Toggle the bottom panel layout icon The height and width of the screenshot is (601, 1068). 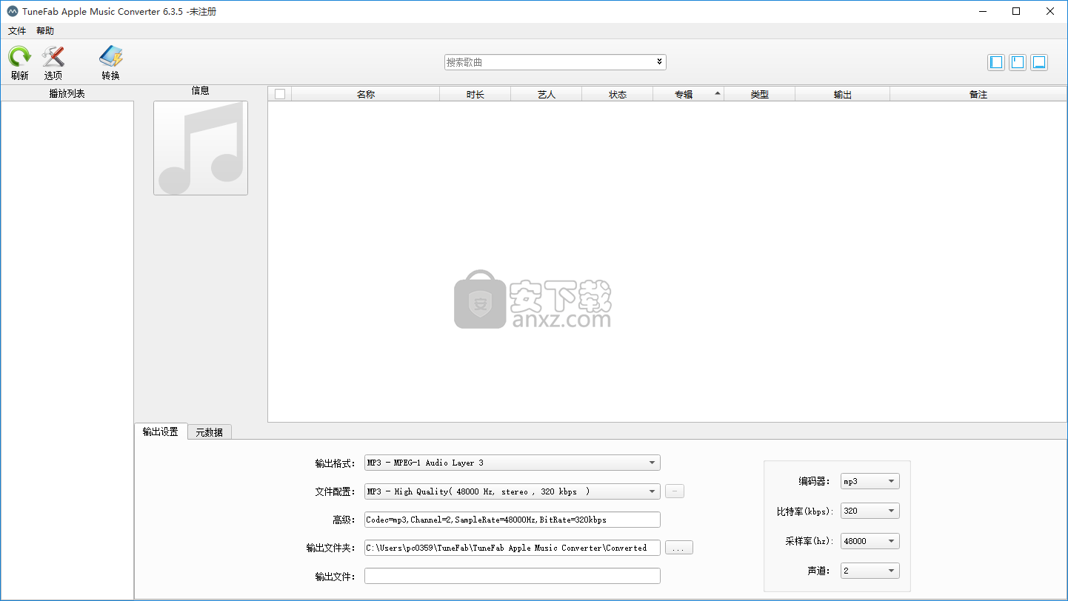(1039, 62)
